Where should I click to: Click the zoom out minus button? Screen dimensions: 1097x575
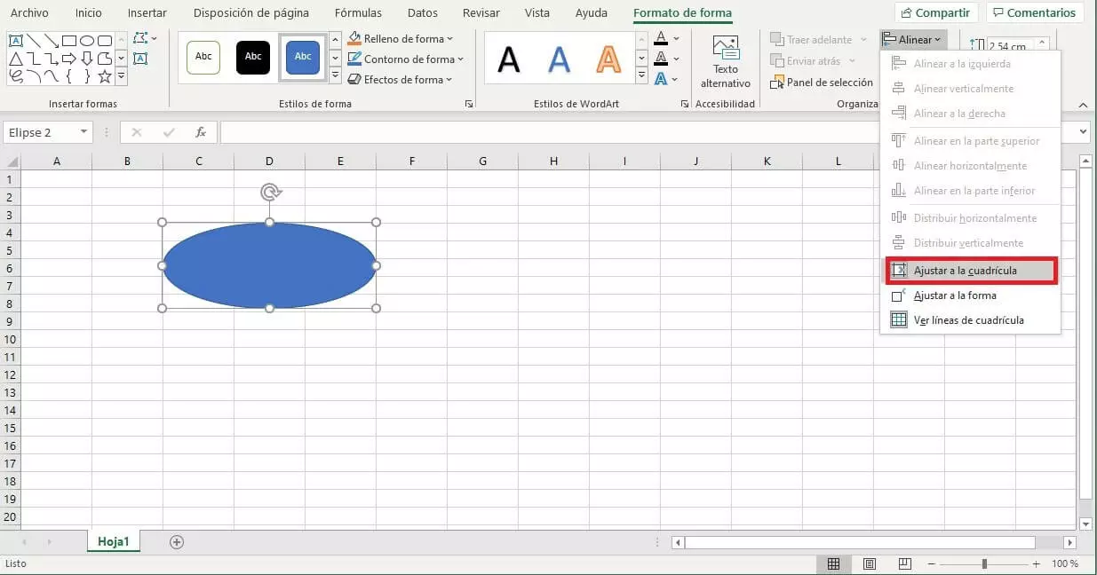(932, 564)
